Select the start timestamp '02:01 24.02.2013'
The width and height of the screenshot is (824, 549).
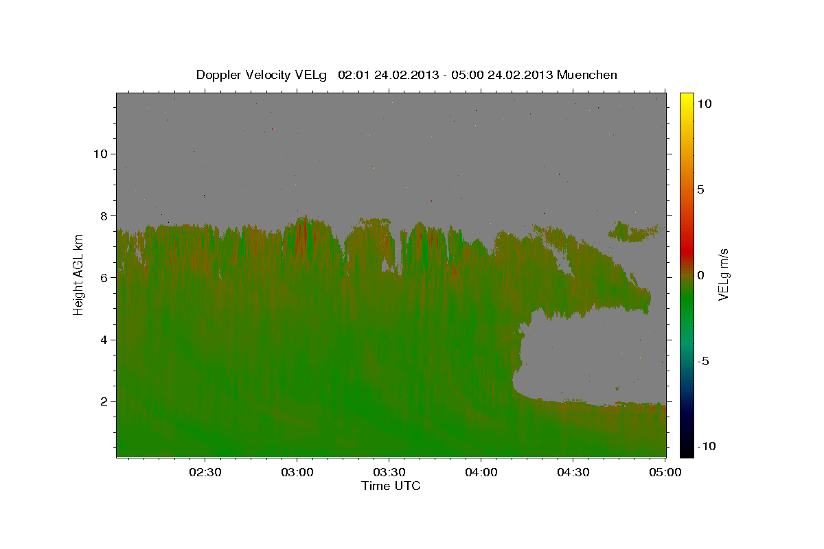[x=388, y=75]
